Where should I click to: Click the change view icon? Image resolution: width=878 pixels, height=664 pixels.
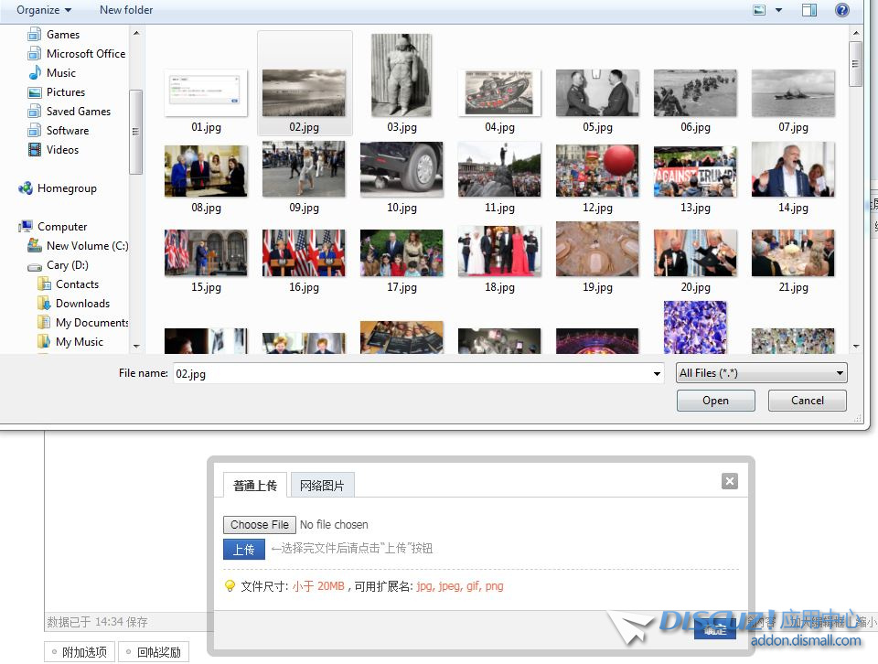(759, 10)
